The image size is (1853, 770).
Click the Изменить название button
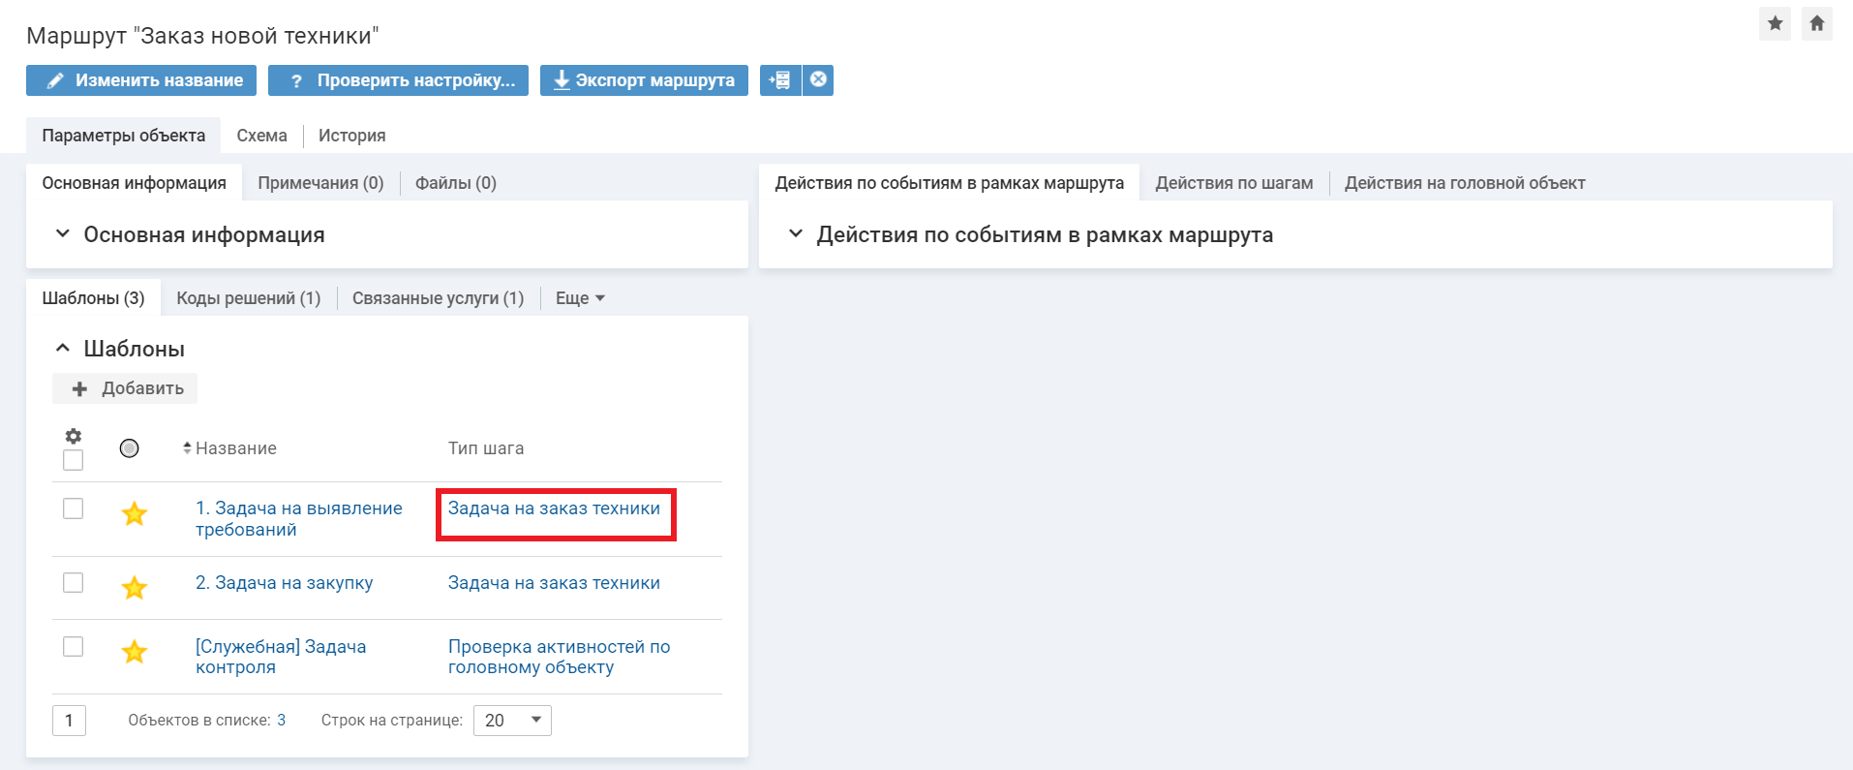tap(141, 80)
